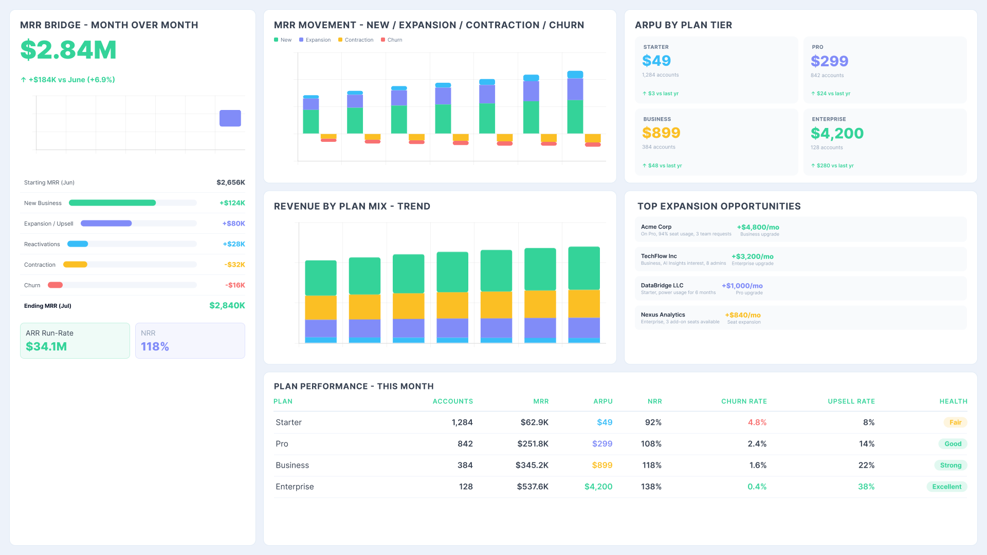Image resolution: width=987 pixels, height=555 pixels.
Task: Toggle the Churn legend entry
Action: (392, 40)
